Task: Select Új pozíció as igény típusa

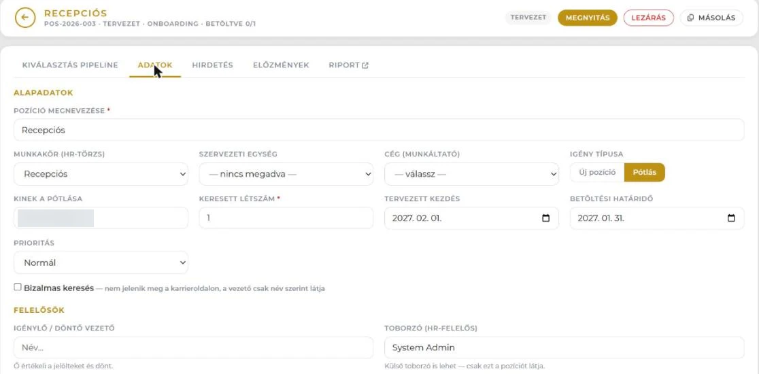Action: tap(597, 172)
